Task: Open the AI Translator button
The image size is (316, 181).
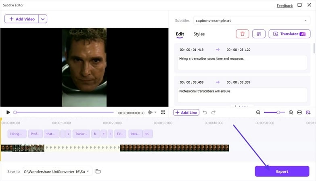Action: [x=289, y=34]
